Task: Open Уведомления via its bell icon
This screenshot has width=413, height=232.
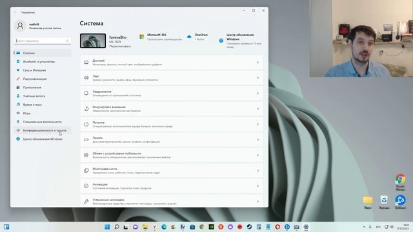Action: click(x=86, y=93)
